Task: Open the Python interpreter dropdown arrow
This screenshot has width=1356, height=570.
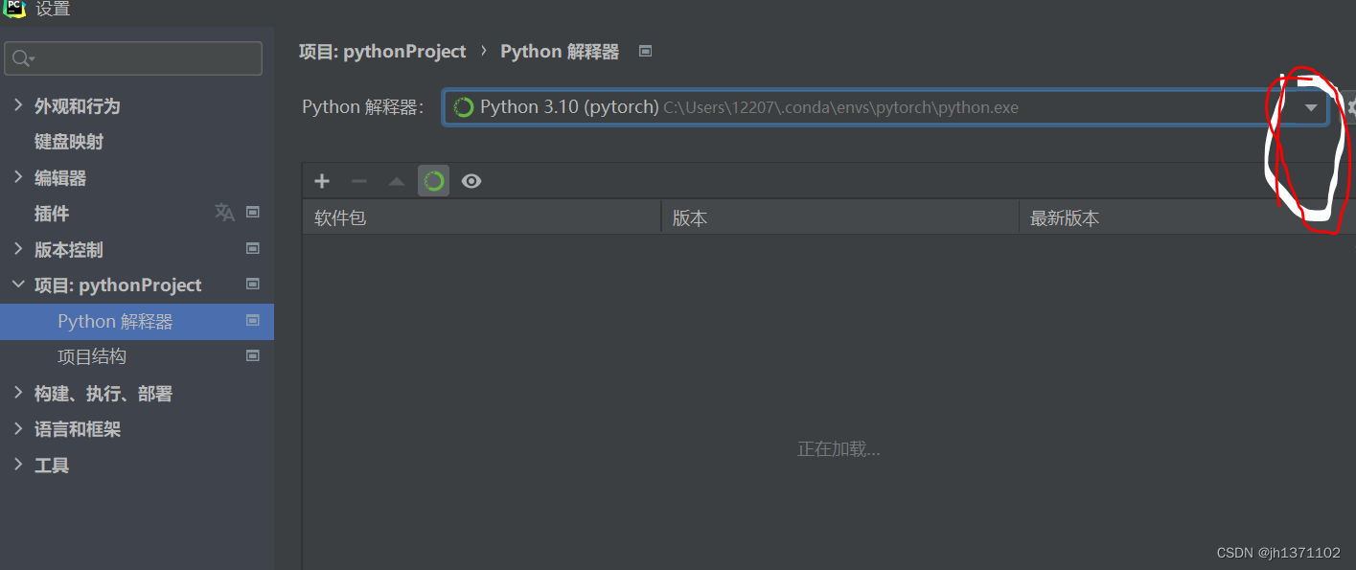Action: click(1310, 107)
